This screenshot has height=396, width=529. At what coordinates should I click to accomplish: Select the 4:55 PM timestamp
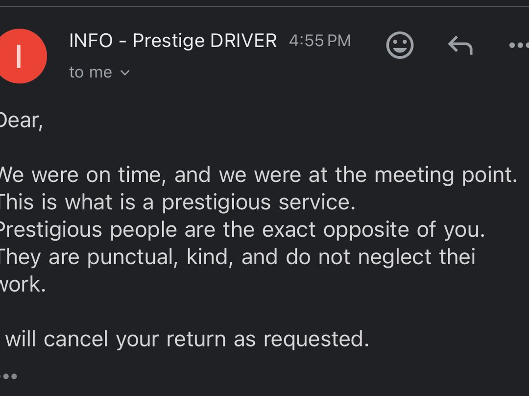[x=320, y=40]
